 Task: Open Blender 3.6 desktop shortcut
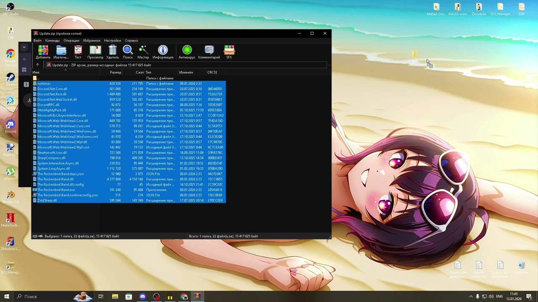coord(11,197)
